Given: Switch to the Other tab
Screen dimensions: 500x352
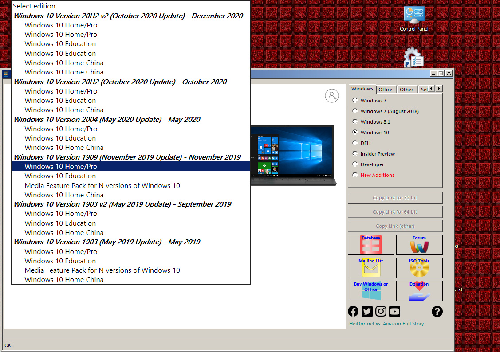Looking at the screenshot, I should pos(406,90).
